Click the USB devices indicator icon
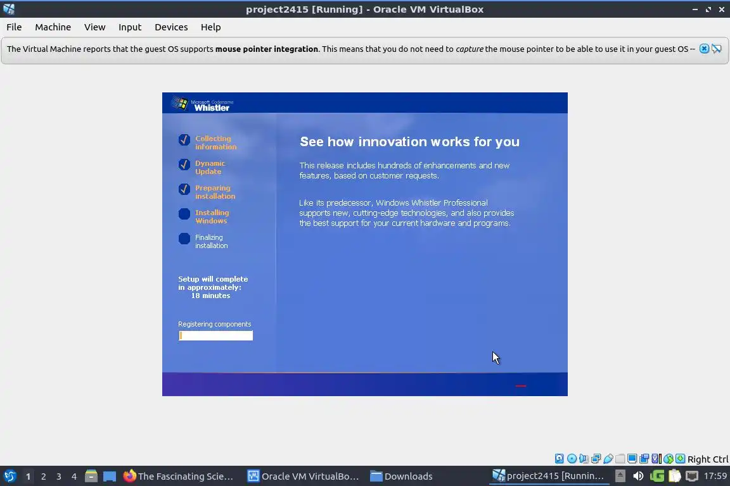The height and width of the screenshot is (486, 730). tap(608, 459)
